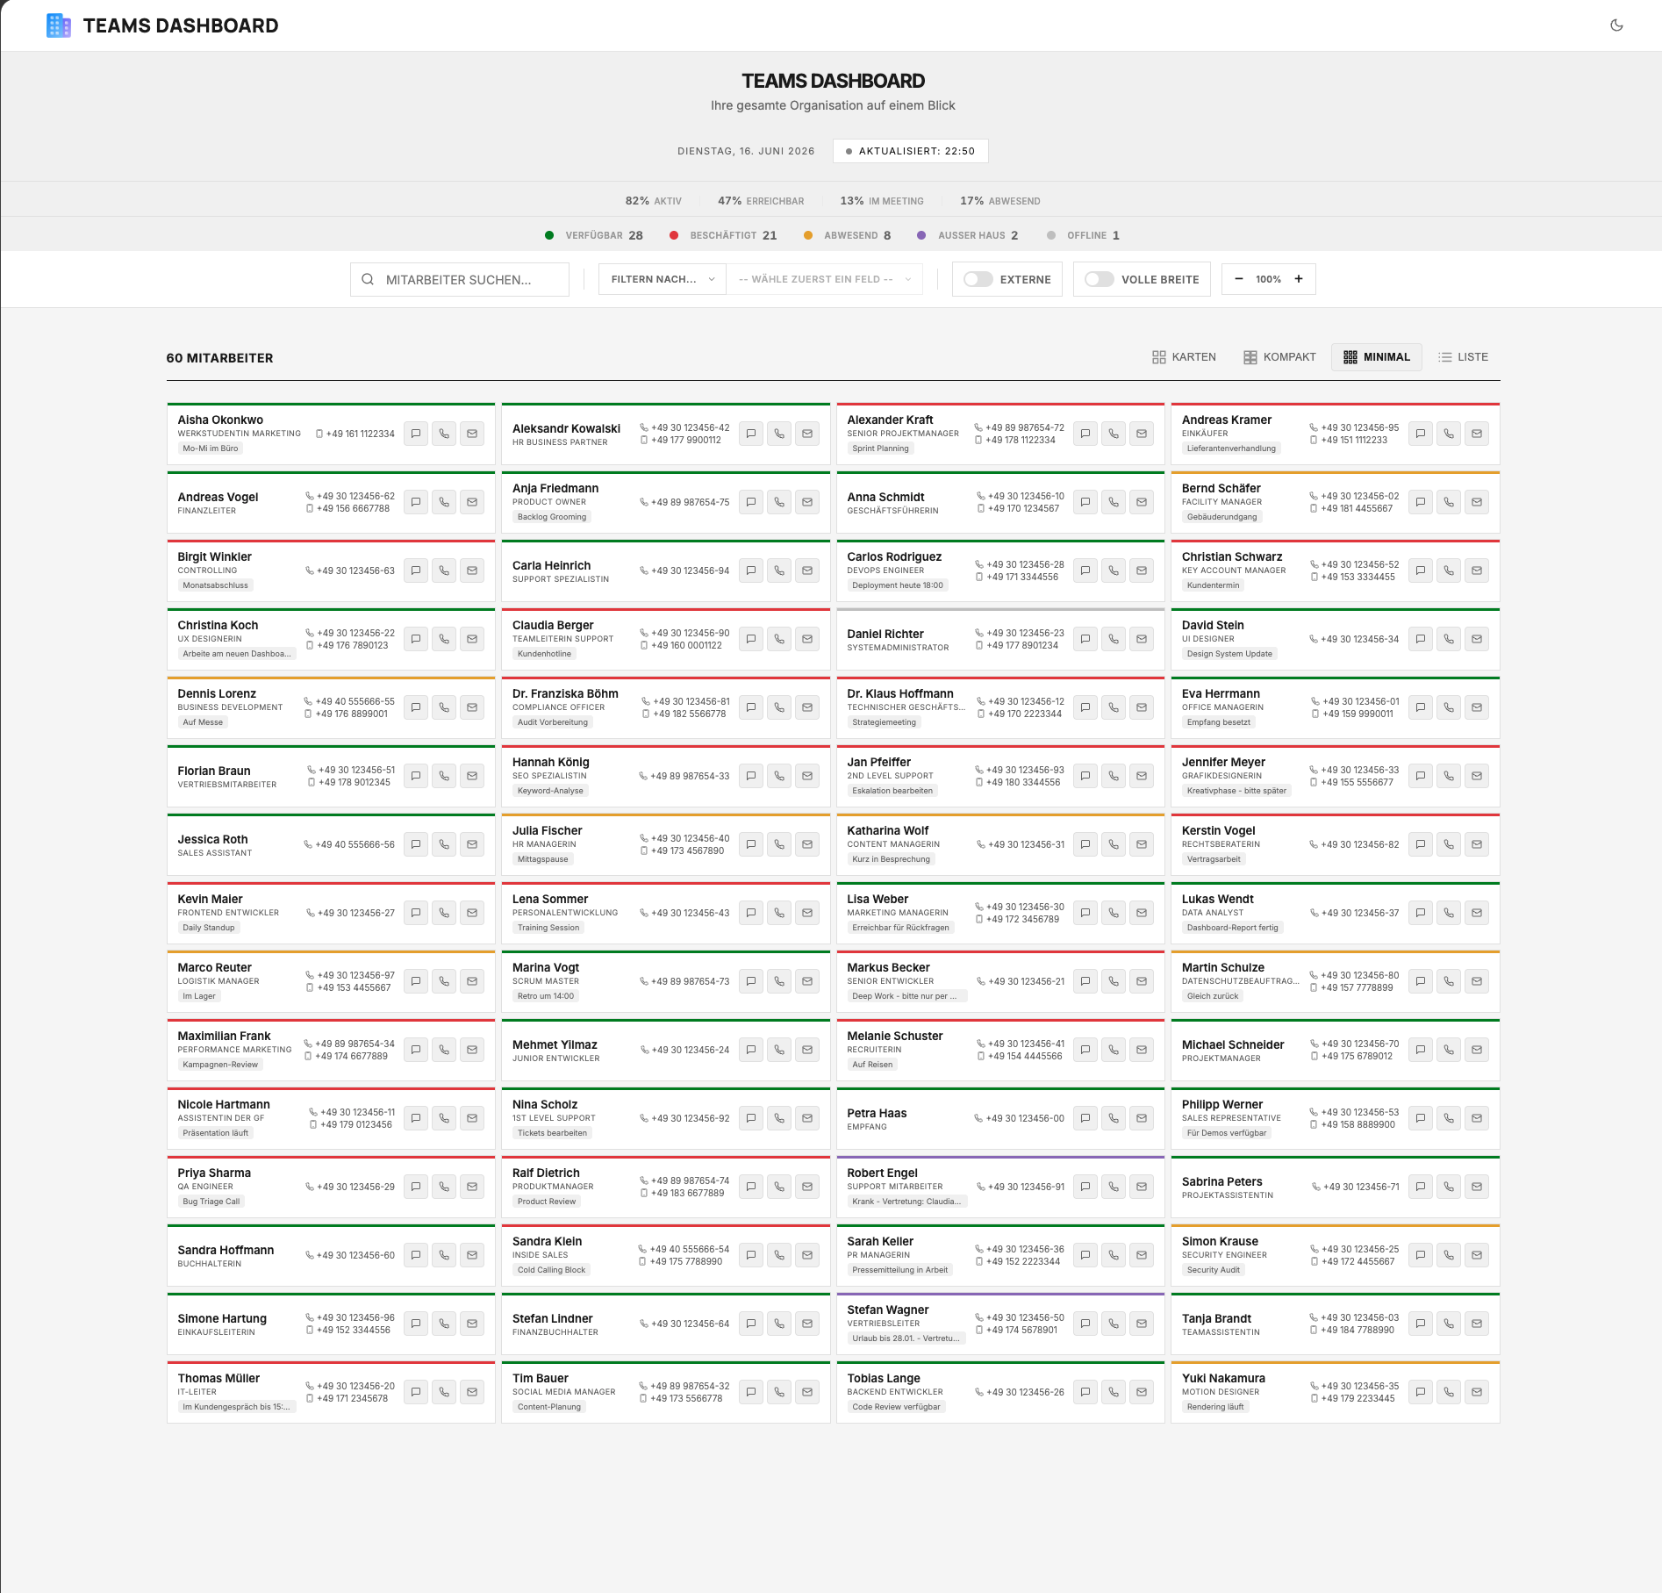The image size is (1662, 1593).
Task: Call Dennis Lorenz via phone icon
Action: pyautogui.click(x=444, y=707)
